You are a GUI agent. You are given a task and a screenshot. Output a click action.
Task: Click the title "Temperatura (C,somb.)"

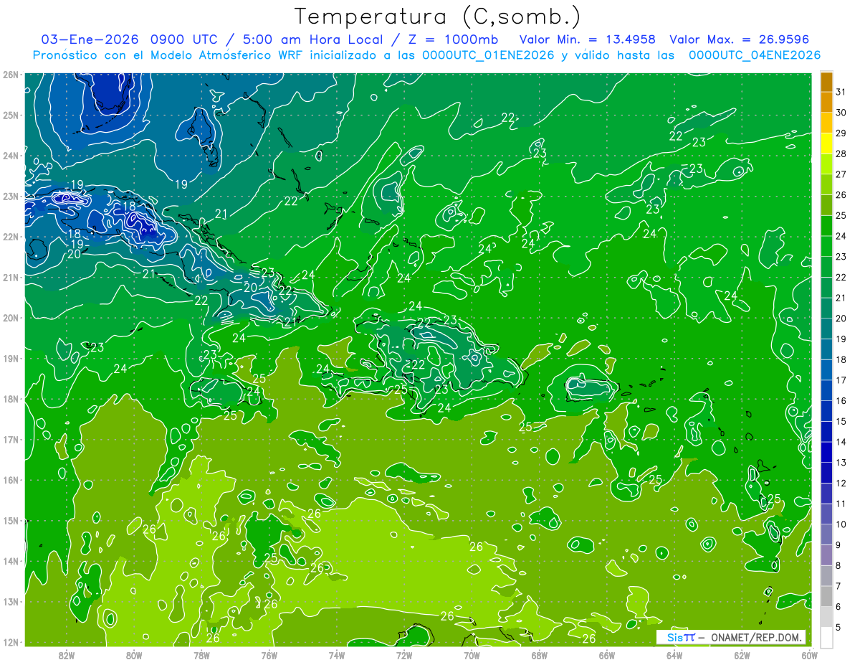(438, 17)
